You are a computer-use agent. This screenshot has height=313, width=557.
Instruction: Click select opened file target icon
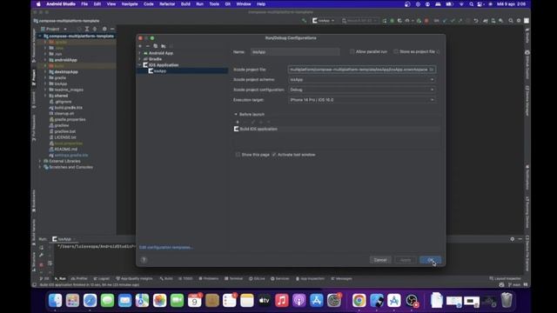[79, 29]
